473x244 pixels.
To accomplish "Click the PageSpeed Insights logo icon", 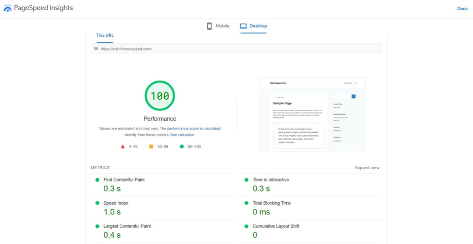I will [8, 8].
